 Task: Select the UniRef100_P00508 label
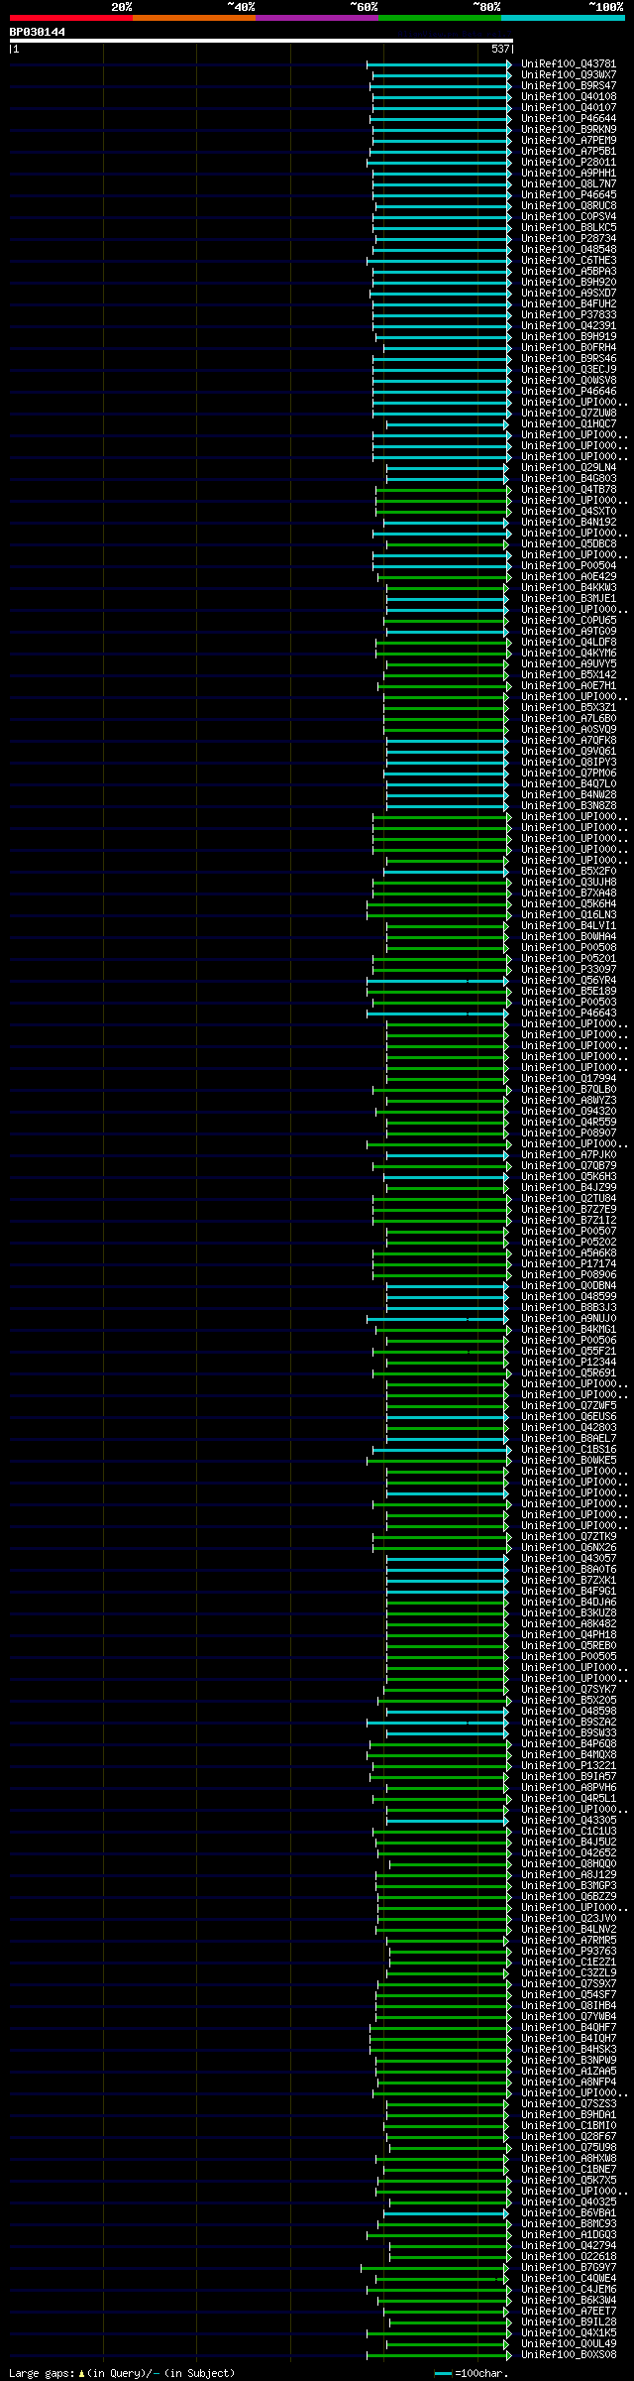coord(569,948)
